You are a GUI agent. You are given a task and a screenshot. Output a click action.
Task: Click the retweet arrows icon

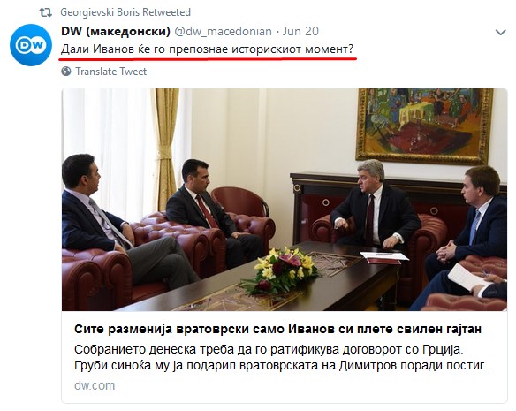[45, 12]
